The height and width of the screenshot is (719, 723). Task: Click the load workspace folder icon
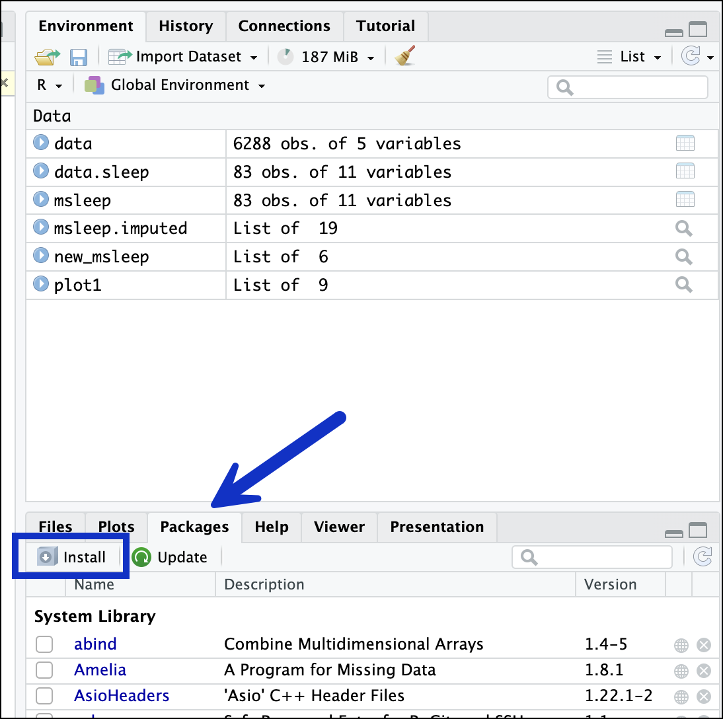[x=47, y=57]
